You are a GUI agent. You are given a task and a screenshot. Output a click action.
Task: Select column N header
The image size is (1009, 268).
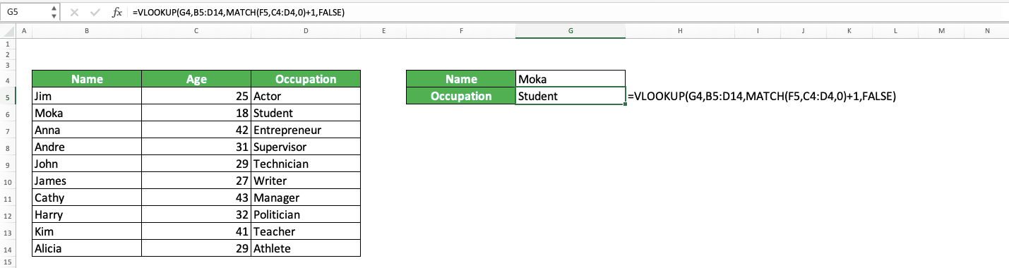[986, 31]
